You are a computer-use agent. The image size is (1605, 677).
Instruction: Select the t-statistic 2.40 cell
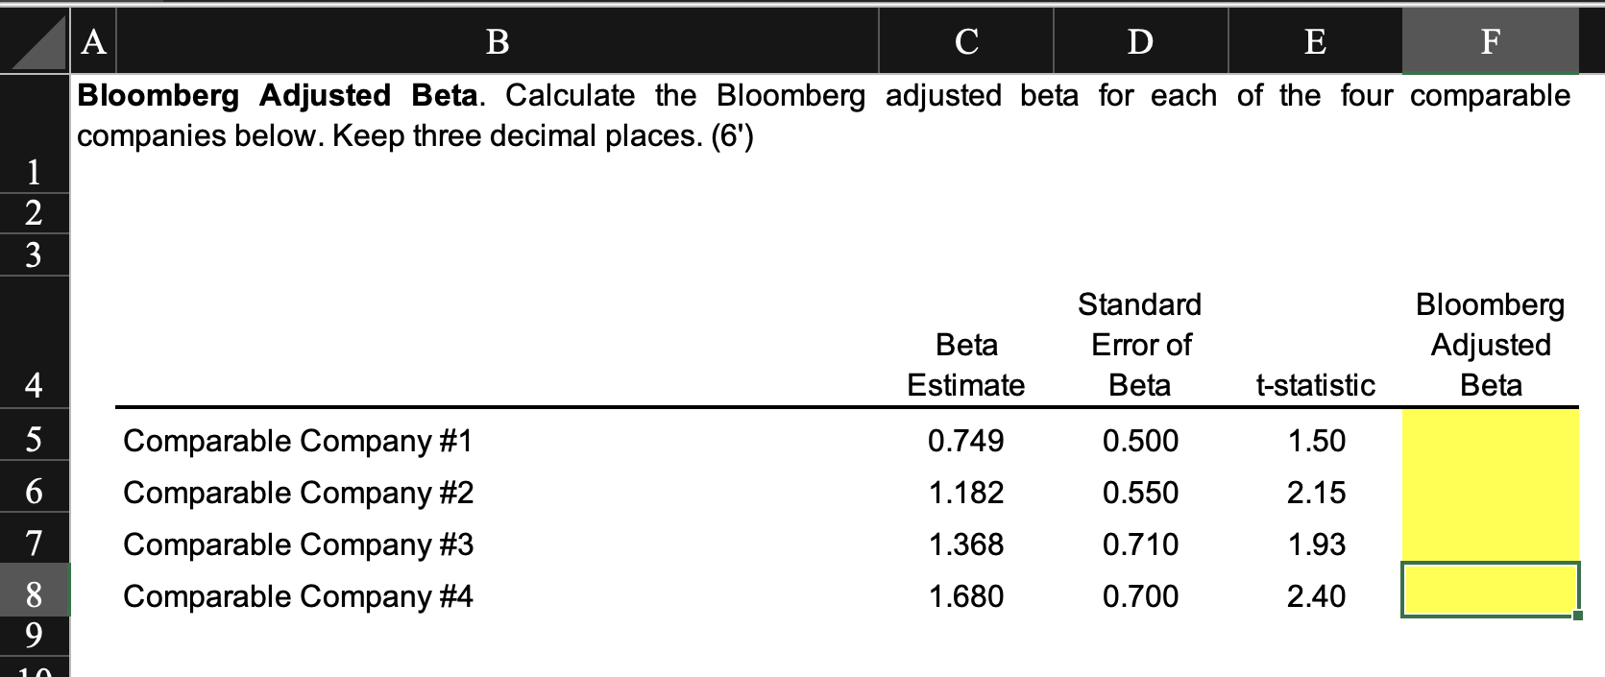point(1315,595)
